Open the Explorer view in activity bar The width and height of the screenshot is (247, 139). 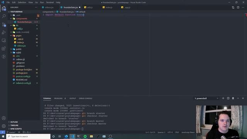coord(4,8)
